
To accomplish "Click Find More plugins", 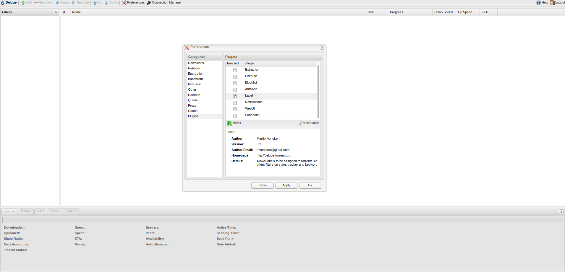I will 309,123.
